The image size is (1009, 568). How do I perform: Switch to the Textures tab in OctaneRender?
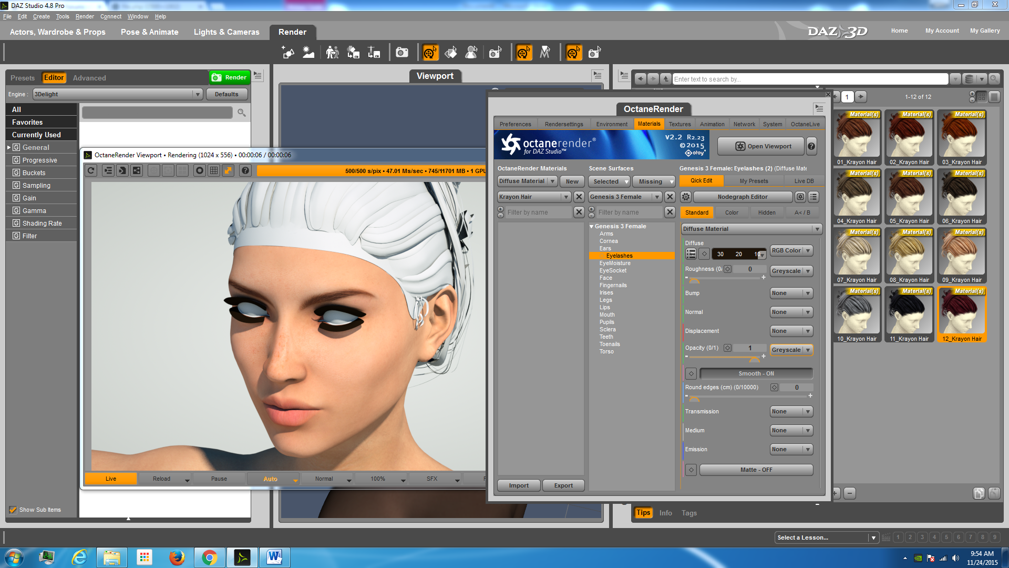click(x=679, y=124)
